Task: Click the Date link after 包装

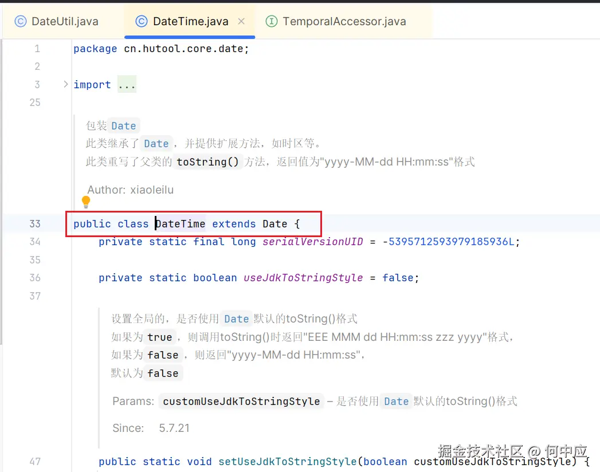Action: coord(124,126)
